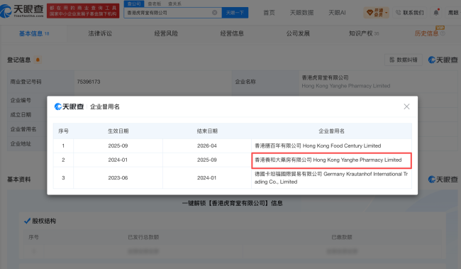This screenshot has height=269, width=461.
Task: Click the 天眼查 logo inside dialog header
Action: [x=69, y=106]
